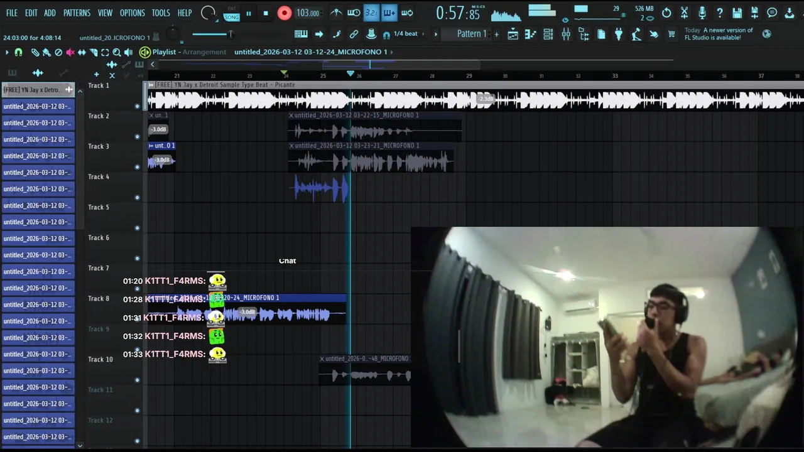Click the arrow left of Pattern 1
The image size is (804, 452).
tap(435, 34)
